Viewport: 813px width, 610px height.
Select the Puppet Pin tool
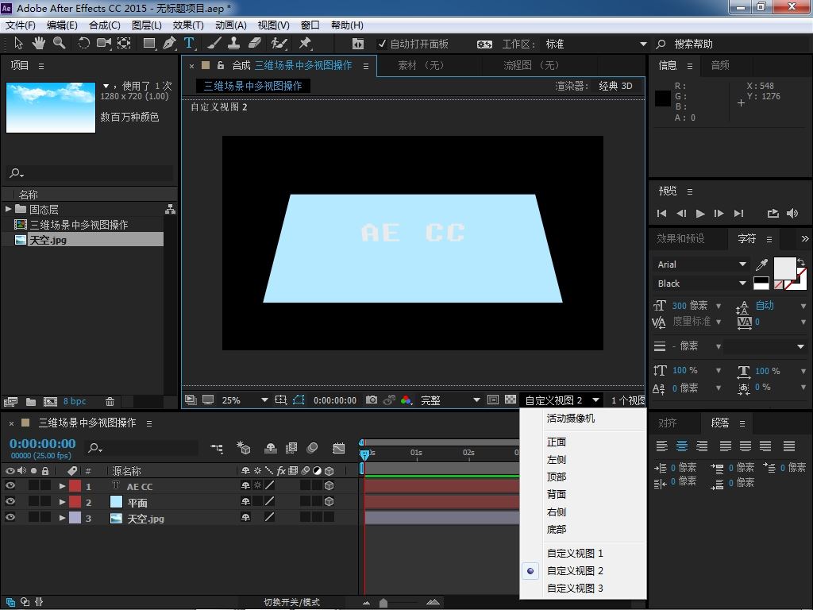pos(305,44)
